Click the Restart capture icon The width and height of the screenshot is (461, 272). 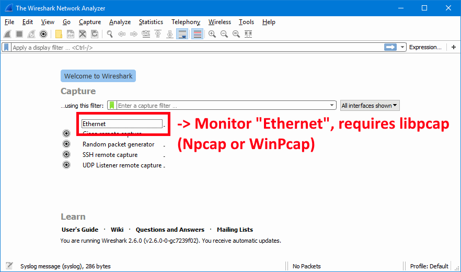coord(31,34)
